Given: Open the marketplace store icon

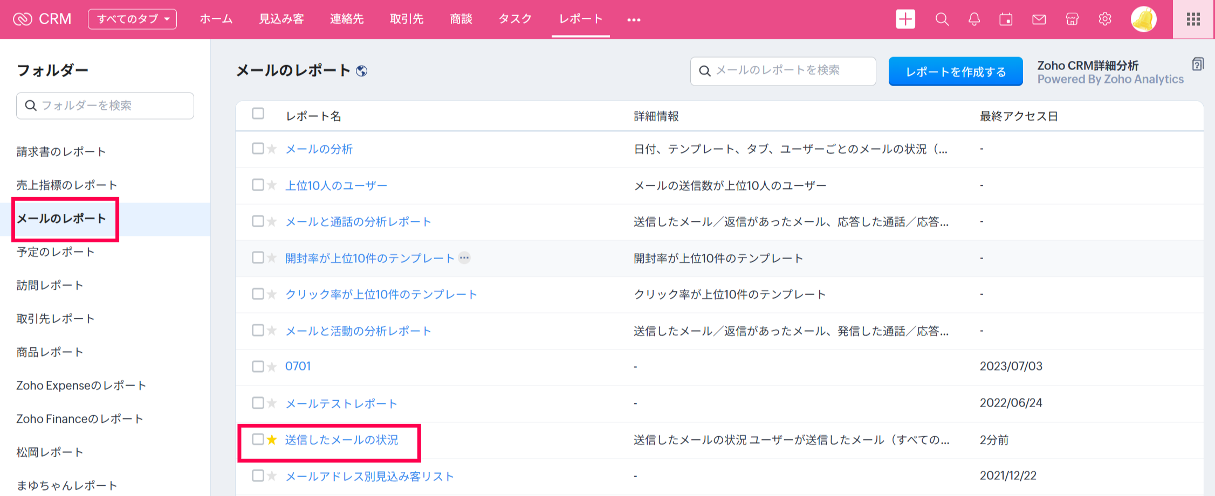Looking at the screenshot, I should 1072,19.
